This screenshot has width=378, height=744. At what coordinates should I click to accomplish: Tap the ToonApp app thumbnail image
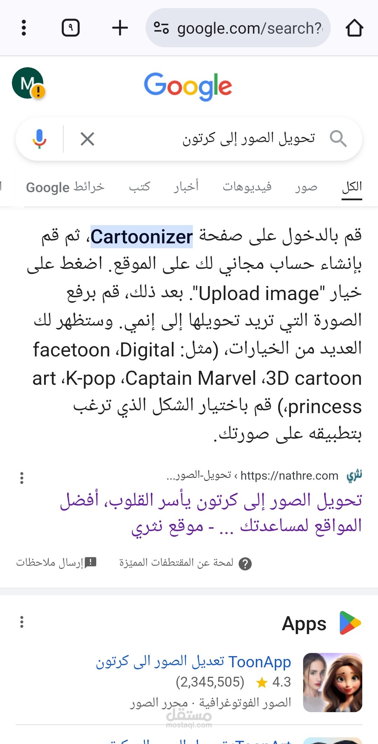pyautogui.click(x=332, y=682)
